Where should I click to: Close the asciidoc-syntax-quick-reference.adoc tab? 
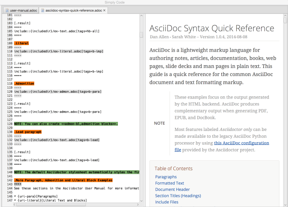point(104,10)
